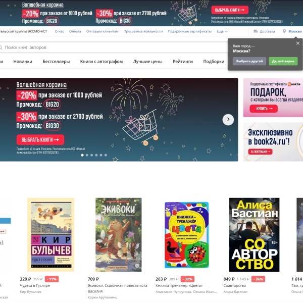303x303 pixels.
Task: Click ВЫБРАТЬ КНИГИ button in main banner
Action: point(40,140)
